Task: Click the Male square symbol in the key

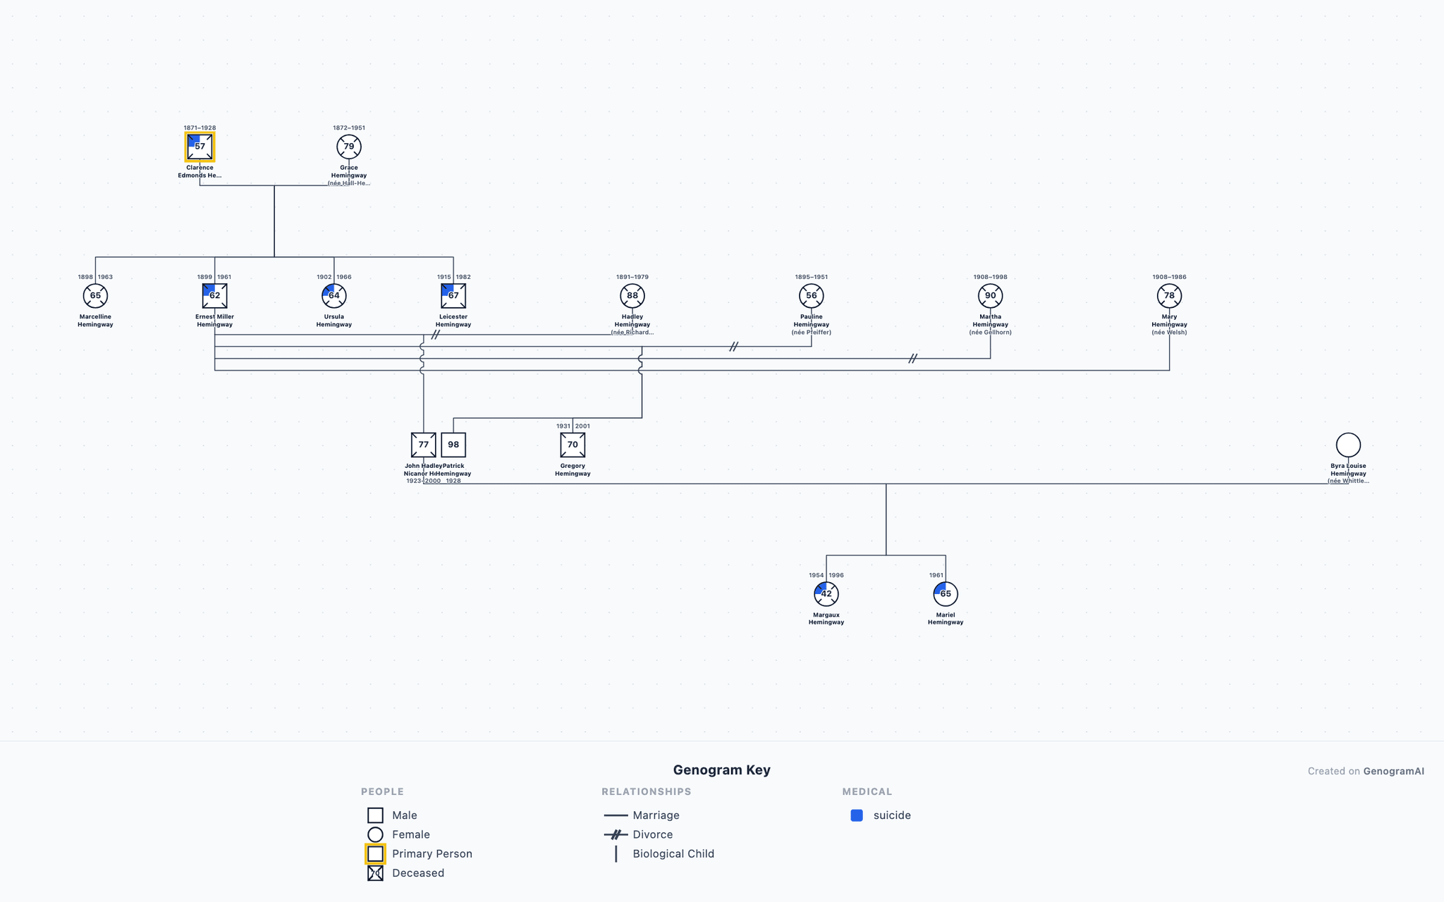Action: point(375,815)
